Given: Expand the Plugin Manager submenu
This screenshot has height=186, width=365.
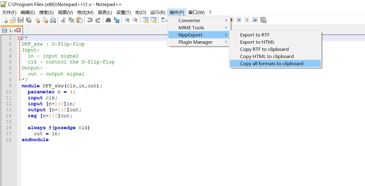Looking at the screenshot, I should point(199,42).
